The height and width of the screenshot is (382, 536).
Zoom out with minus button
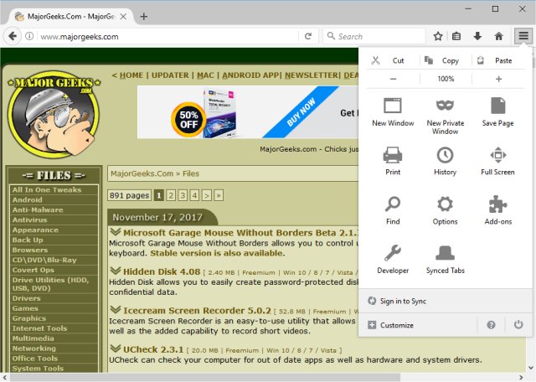tap(393, 79)
